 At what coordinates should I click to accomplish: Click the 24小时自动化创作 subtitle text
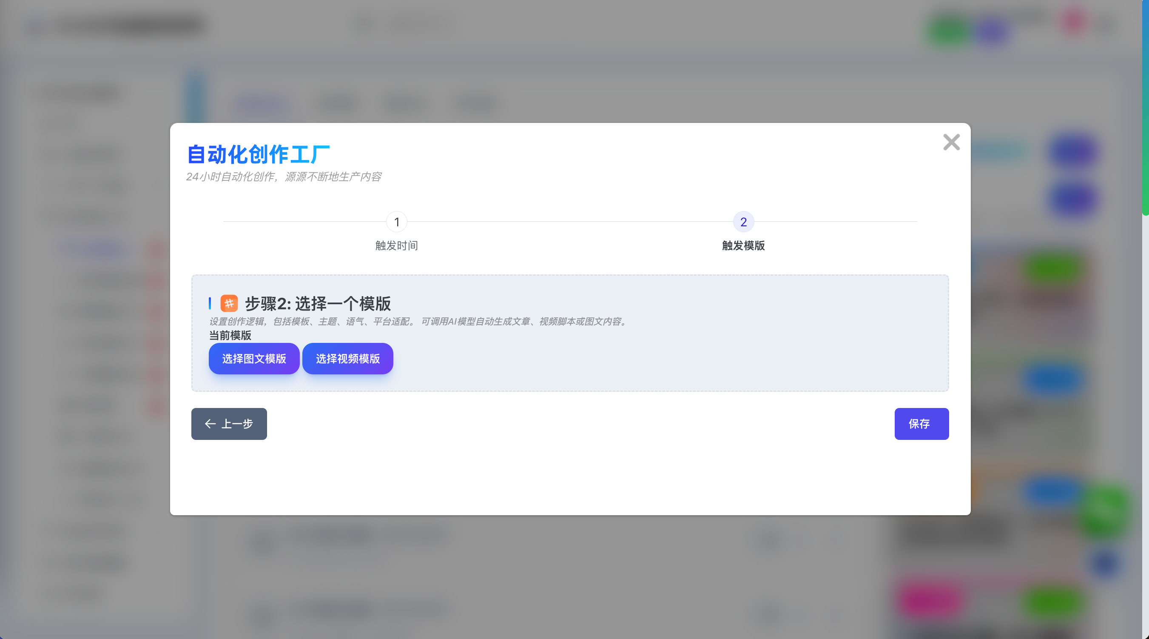coord(284,177)
